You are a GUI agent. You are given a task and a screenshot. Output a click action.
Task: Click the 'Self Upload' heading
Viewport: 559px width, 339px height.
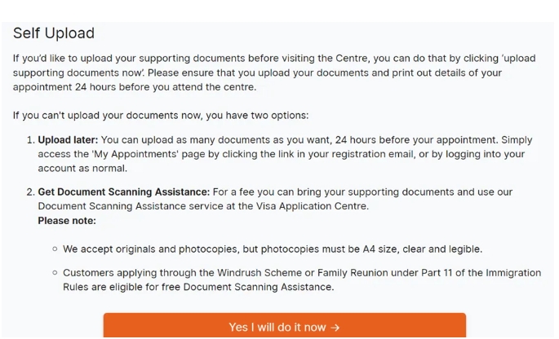pyautogui.click(x=54, y=33)
